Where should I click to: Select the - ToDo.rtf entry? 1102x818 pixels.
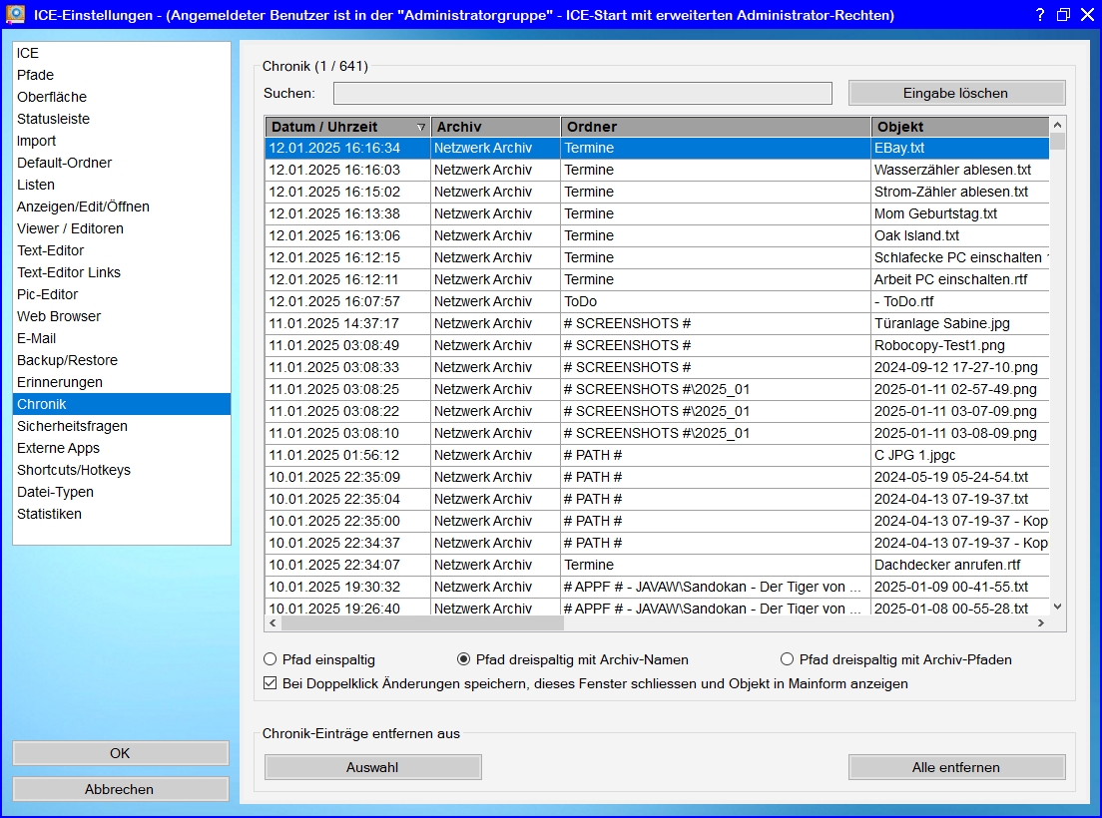tap(960, 301)
